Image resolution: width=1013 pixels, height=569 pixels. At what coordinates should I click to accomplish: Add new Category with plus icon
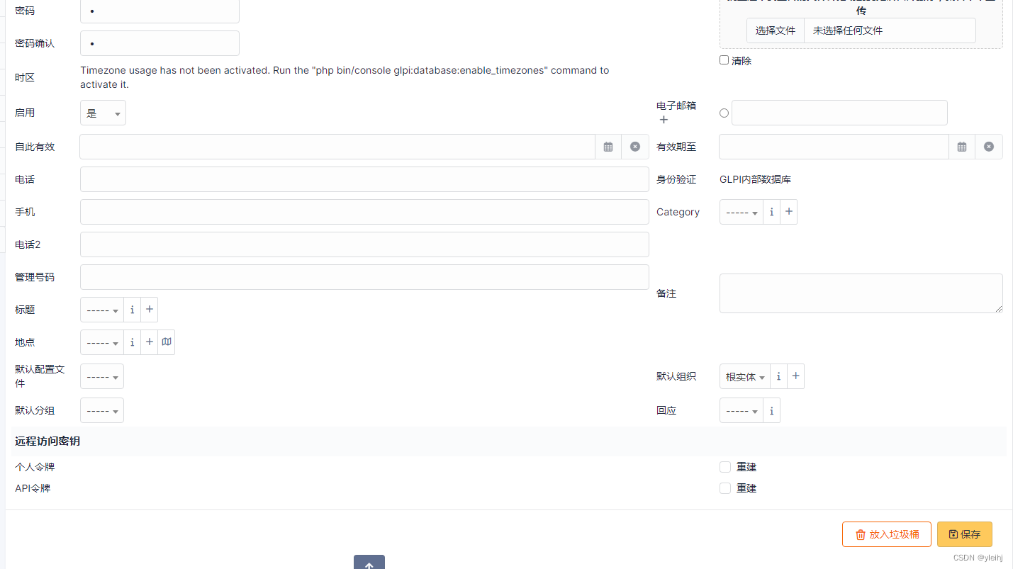coord(789,212)
